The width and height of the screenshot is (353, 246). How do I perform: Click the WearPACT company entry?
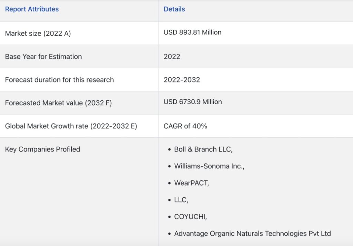click(191, 183)
